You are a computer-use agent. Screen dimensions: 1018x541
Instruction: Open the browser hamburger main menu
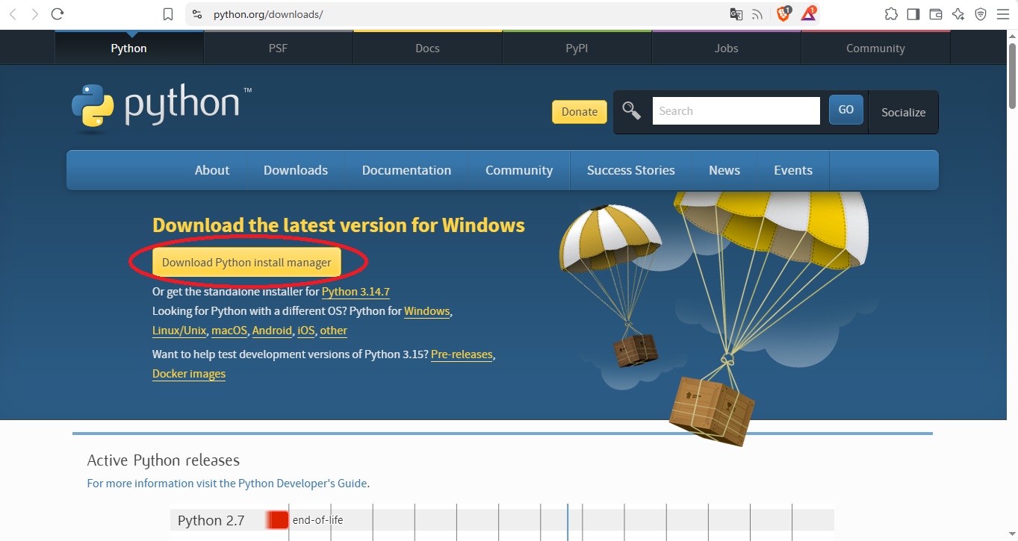1003,14
